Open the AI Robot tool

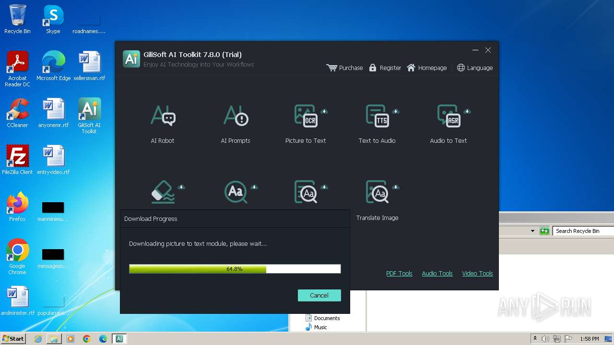pyautogui.click(x=163, y=124)
